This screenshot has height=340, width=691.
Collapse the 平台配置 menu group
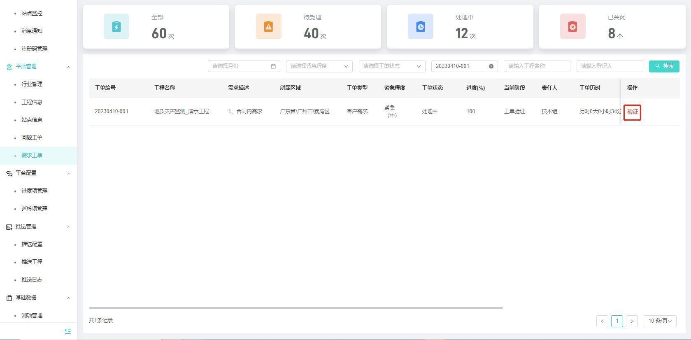pyautogui.click(x=68, y=173)
